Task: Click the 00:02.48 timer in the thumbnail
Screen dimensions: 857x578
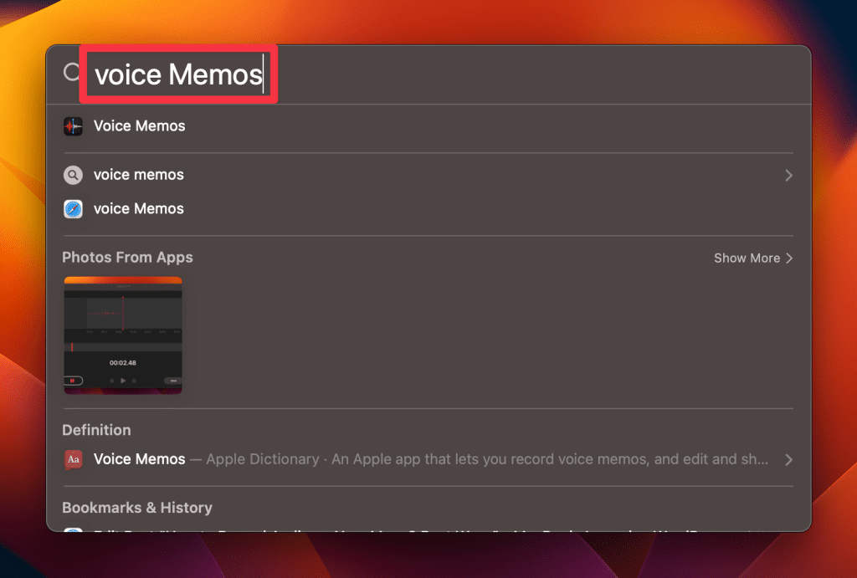Action: tap(122, 363)
